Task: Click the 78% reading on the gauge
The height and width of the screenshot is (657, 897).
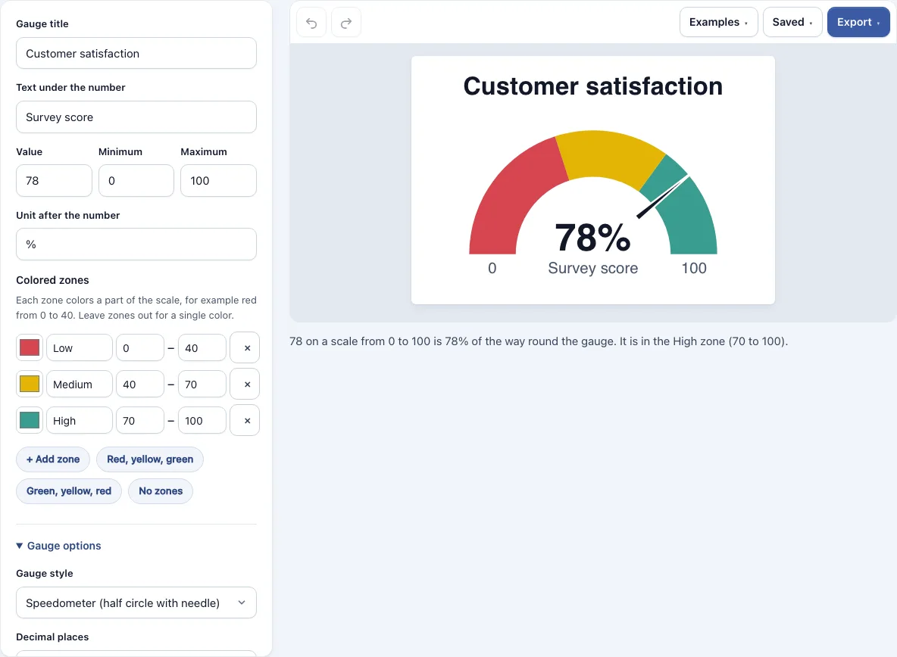Action: [x=592, y=238]
